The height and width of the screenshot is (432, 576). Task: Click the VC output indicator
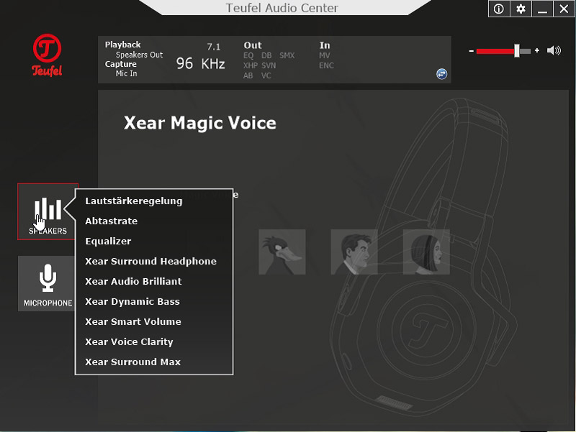click(266, 76)
